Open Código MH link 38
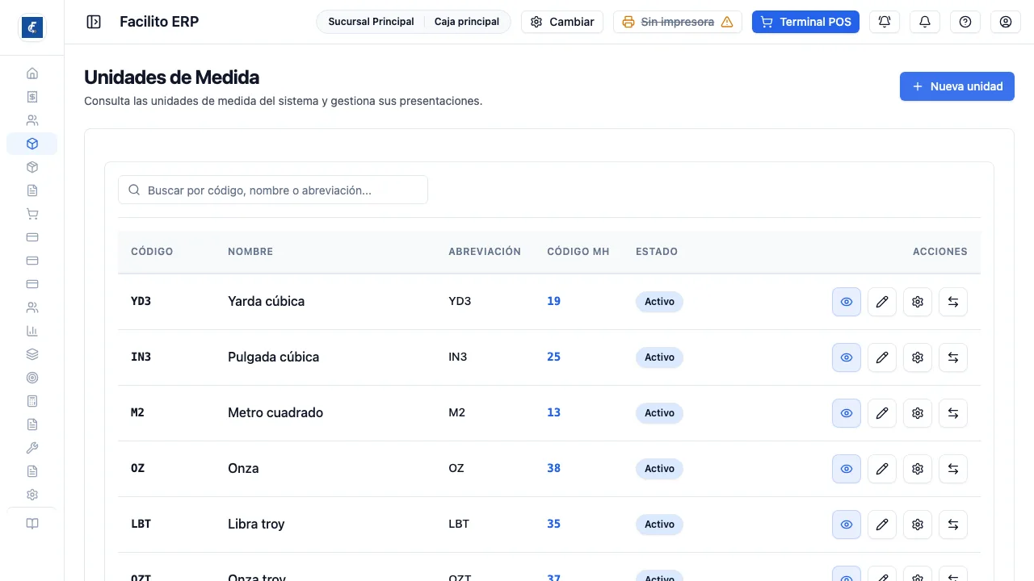Screen dimensions: 1034x581 pos(553,468)
